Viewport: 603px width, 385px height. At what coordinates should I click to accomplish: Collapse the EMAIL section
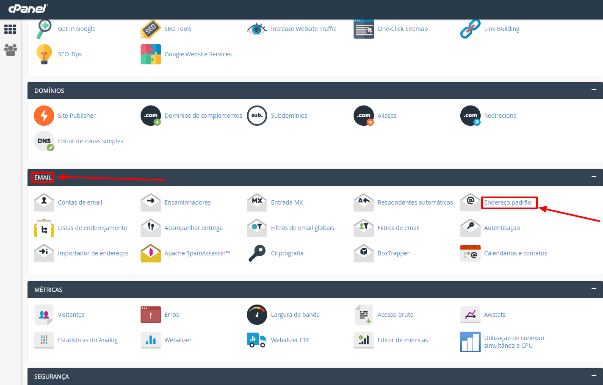coord(594,177)
